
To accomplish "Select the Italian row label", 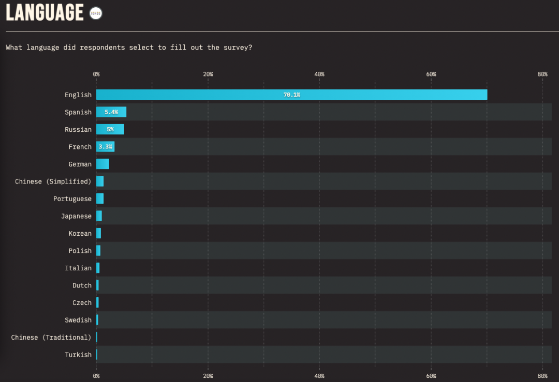I will tap(78, 268).
